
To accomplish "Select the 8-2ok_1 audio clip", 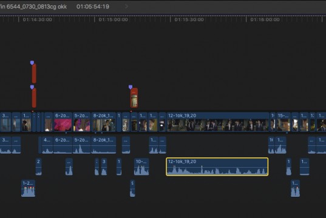I will tap(104, 145).
